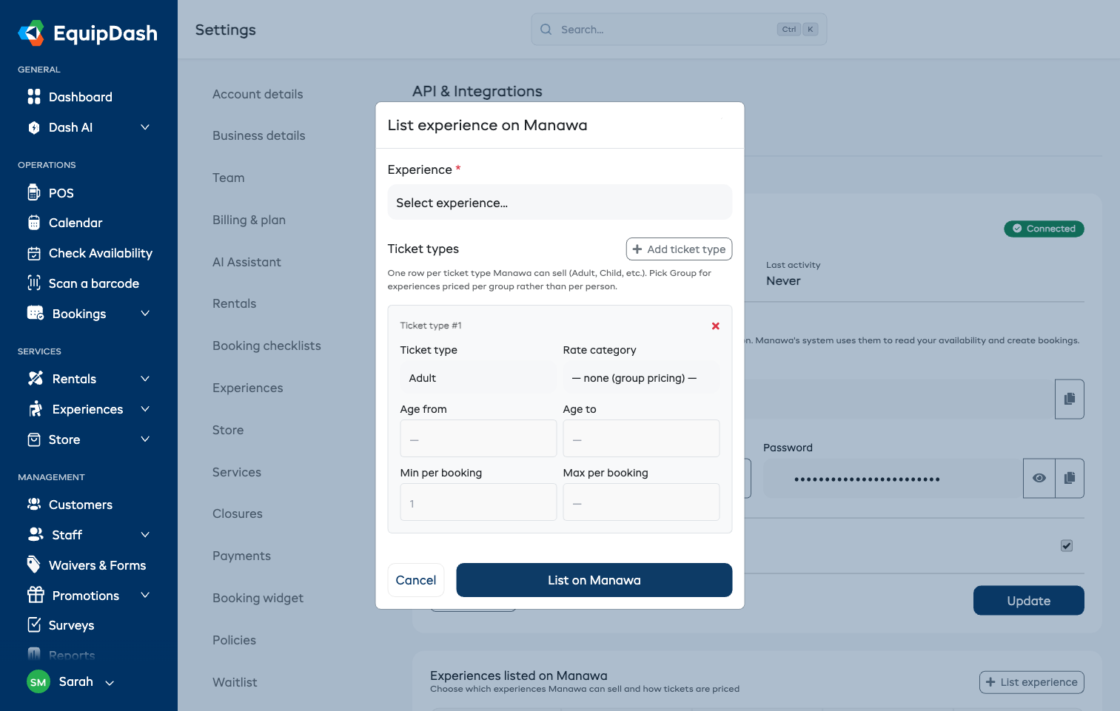Image resolution: width=1120 pixels, height=711 pixels.
Task: Open Services settings section
Action: tap(237, 472)
